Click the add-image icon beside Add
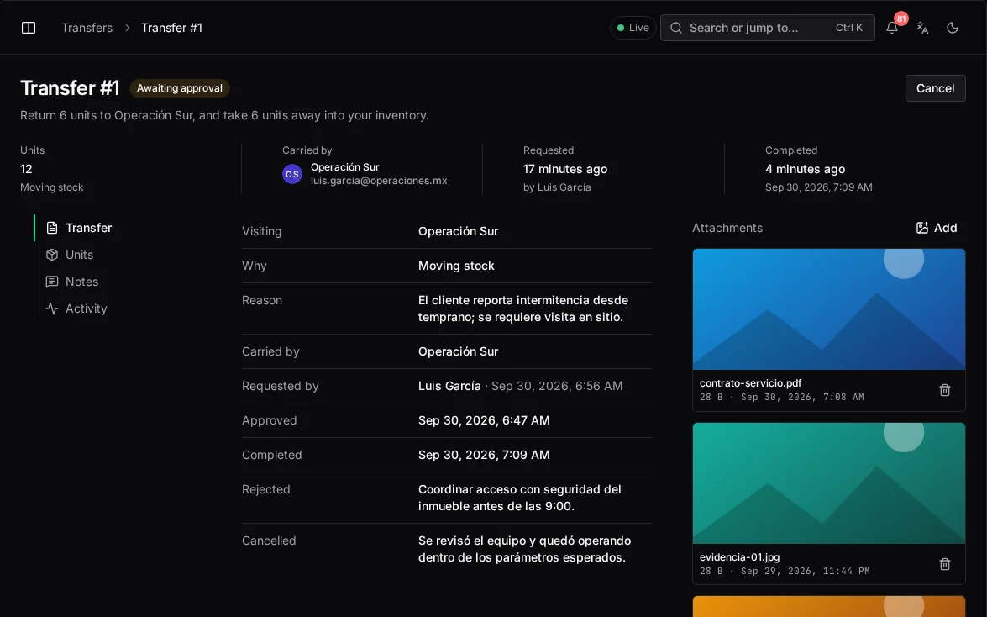The image size is (987, 617). [x=922, y=228]
